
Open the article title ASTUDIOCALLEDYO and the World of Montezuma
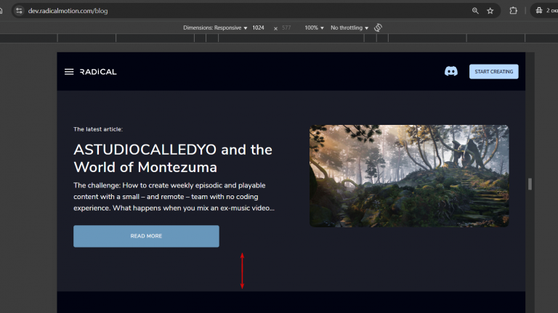pos(173,158)
